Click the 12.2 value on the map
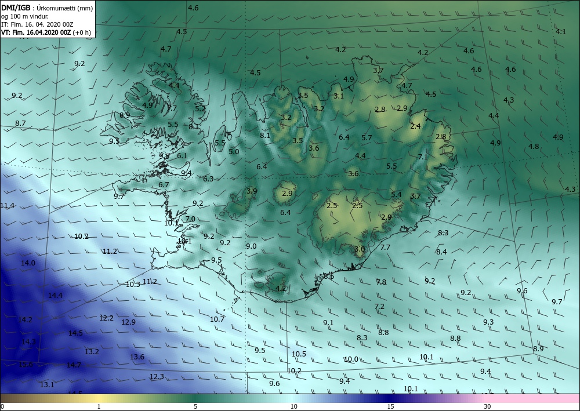 pos(106,318)
